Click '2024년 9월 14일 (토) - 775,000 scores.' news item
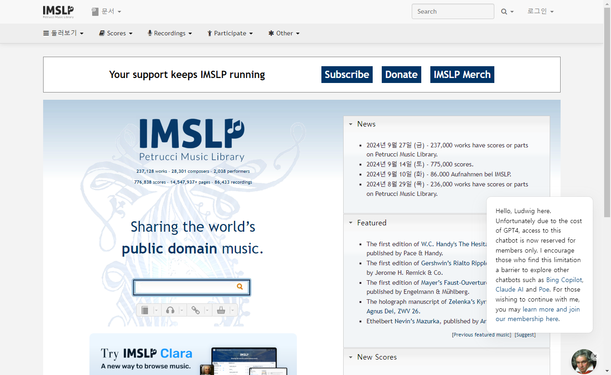Screen dimensions: 611x375 [420, 164]
